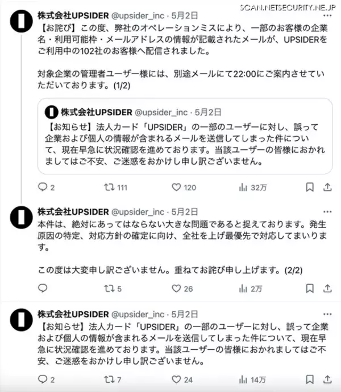Viewport: 341px width, 392px height.
Task: View analytics of the 14万 views tweet
Action: point(243,379)
